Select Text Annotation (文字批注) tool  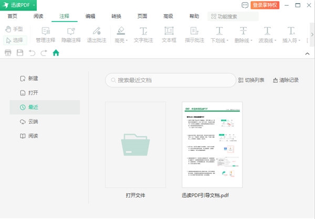[143, 35]
